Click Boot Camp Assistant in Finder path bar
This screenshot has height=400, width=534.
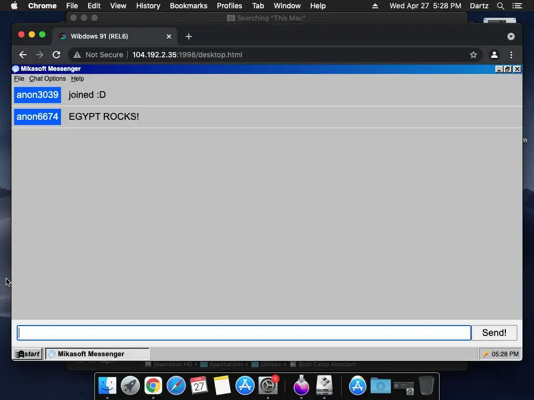click(x=327, y=364)
